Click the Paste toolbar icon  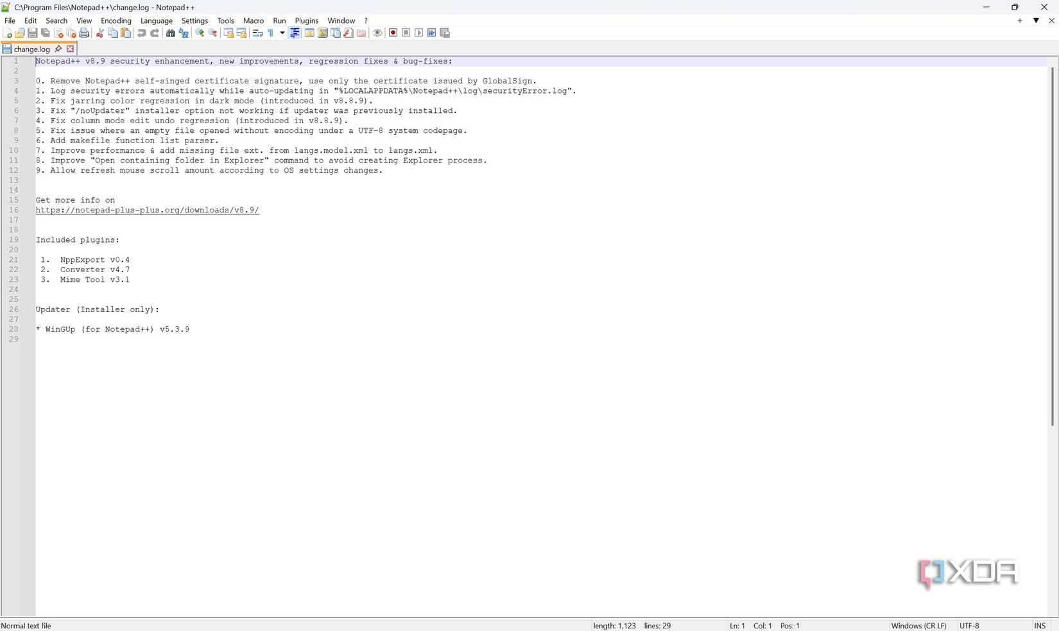126,33
